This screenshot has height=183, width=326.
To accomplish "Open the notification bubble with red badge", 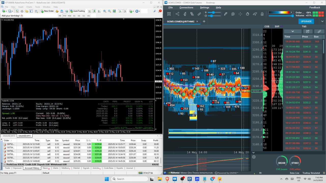I will click(x=160, y=11).
